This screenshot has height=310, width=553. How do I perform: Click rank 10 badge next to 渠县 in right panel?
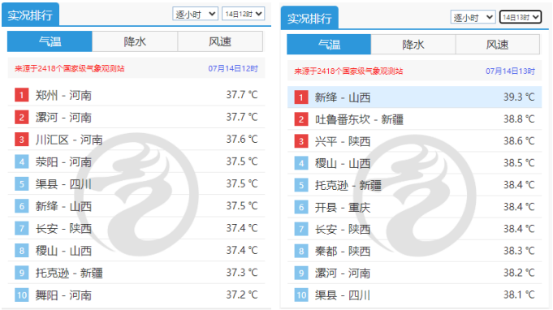(301, 295)
